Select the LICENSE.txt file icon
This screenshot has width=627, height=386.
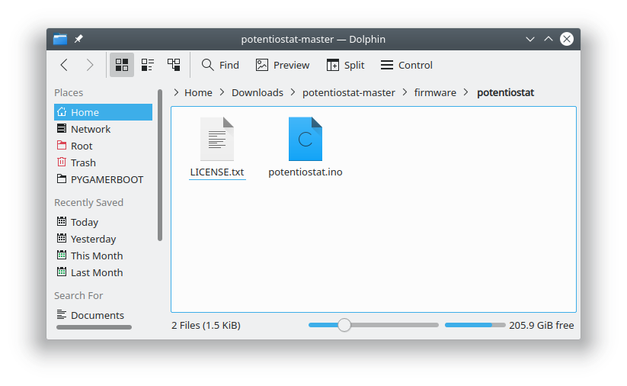click(x=217, y=139)
